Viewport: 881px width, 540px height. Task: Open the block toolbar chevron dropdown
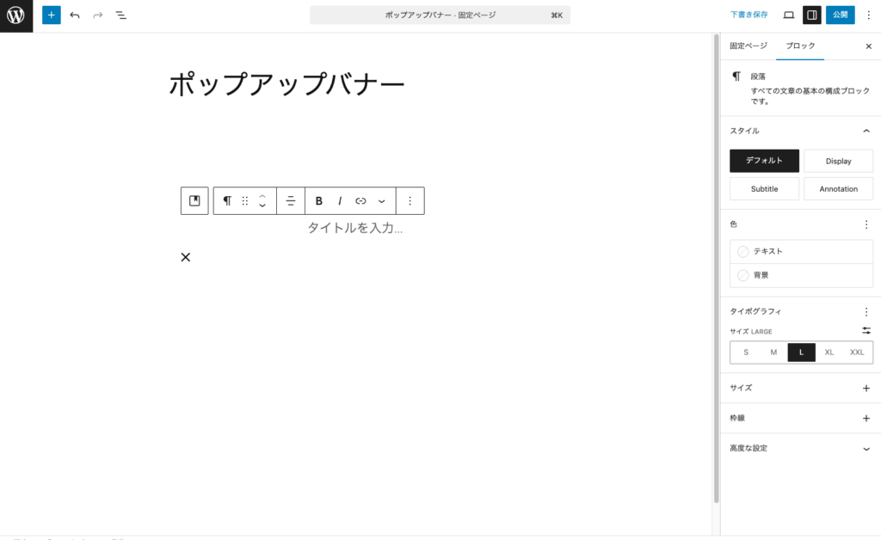(381, 200)
